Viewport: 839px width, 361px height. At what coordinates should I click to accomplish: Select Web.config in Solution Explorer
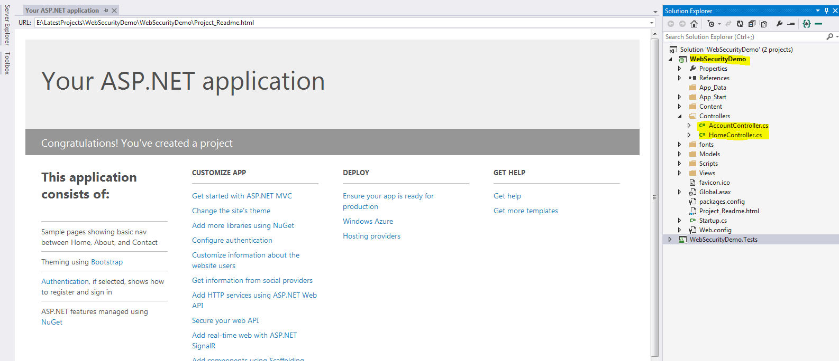[715, 230]
